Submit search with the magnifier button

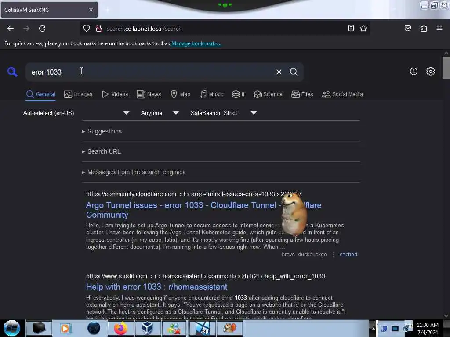(x=294, y=72)
